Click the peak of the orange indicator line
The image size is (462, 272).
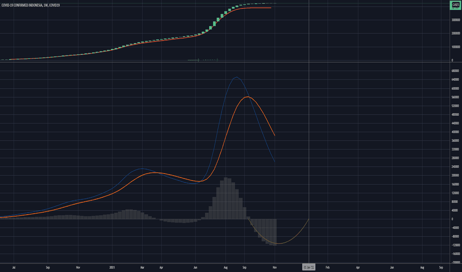(x=248, y=96)
